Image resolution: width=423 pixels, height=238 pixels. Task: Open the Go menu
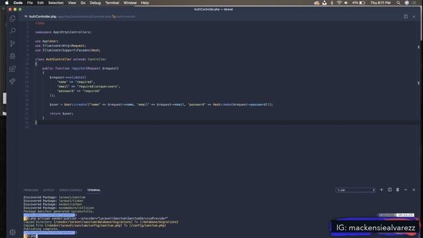tap(83, 3)
